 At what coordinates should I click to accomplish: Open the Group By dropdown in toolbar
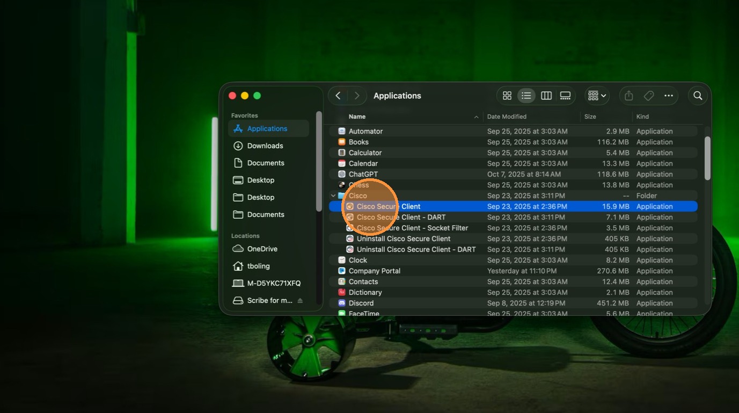(597, 96)
